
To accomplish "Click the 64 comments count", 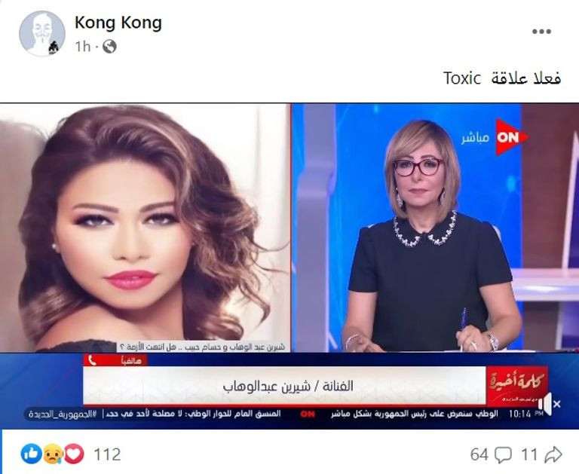I will click(479, 455).
